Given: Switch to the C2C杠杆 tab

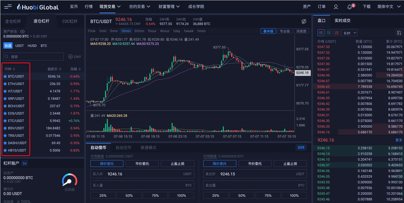Looking at the screenshot, I should coord(70,21).
